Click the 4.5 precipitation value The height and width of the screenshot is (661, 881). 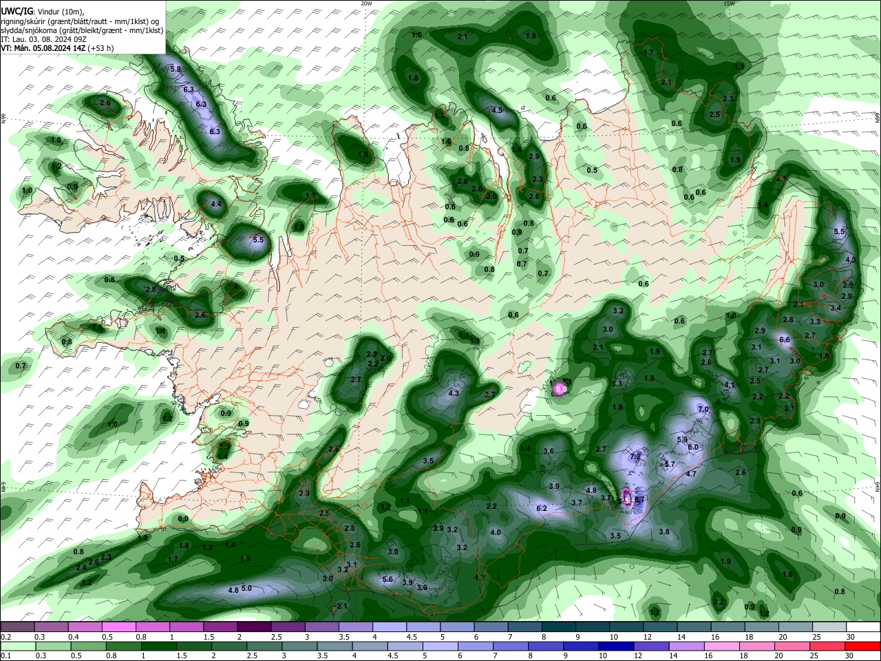pos(496,110)
